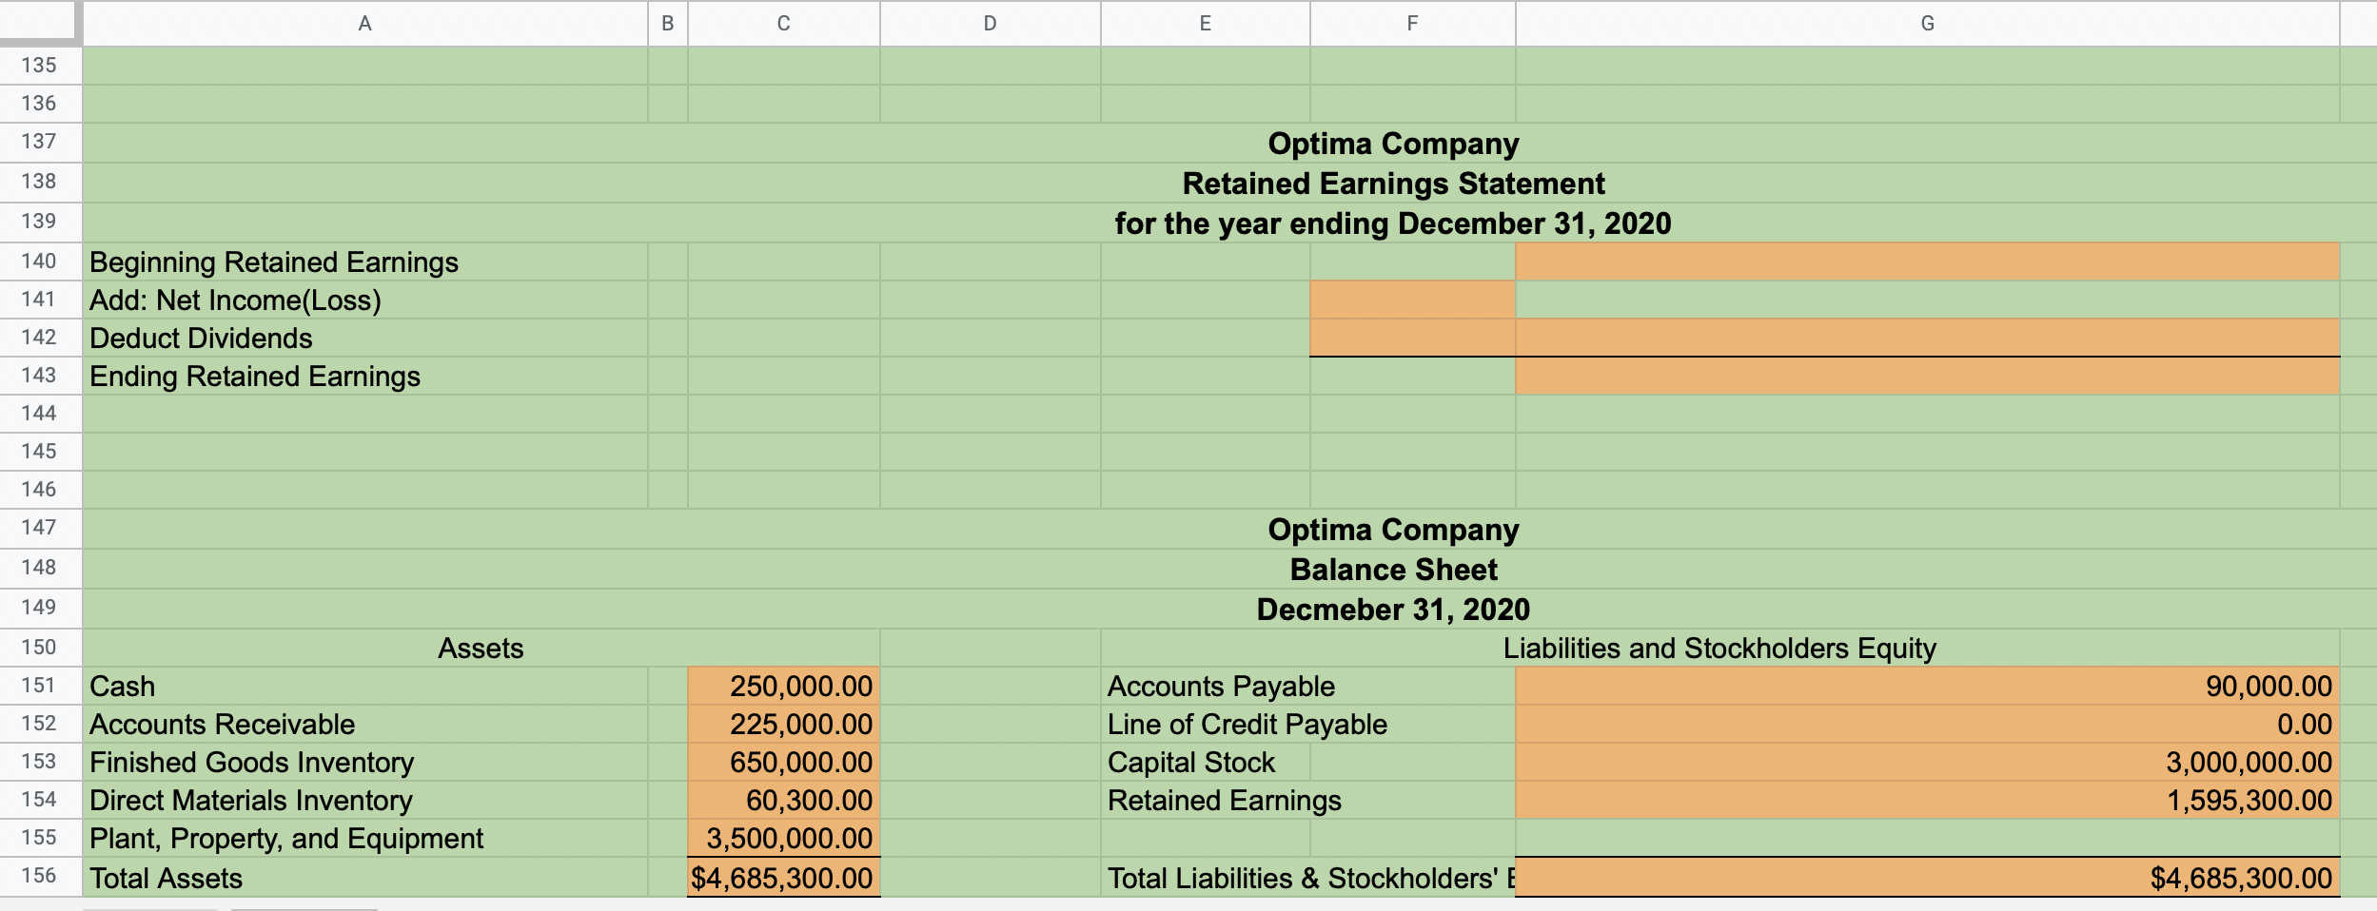Select column G header
2377x911 pixels.
[x=1928, y=23]
